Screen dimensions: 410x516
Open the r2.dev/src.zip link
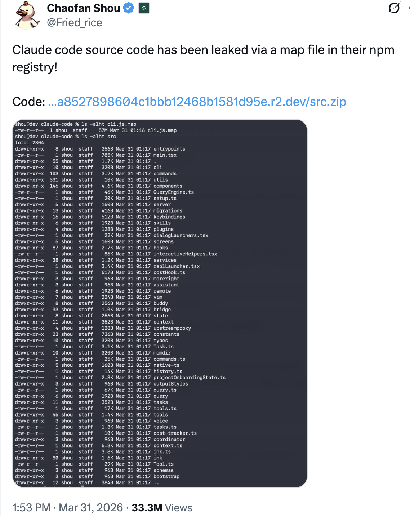(x=197, y=102)
